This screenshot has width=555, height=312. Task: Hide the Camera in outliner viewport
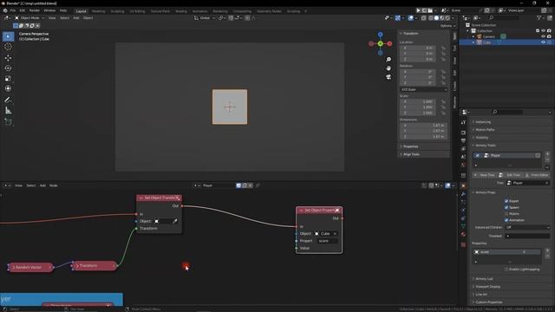click(x=543, y=36)
